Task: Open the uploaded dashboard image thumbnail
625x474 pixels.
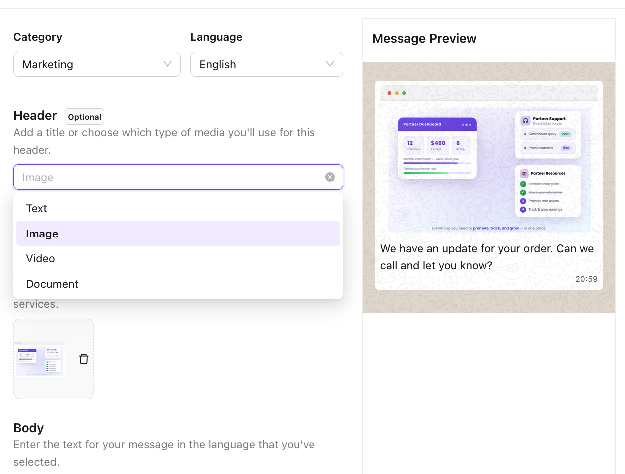Action: click(x=40, y=359)
